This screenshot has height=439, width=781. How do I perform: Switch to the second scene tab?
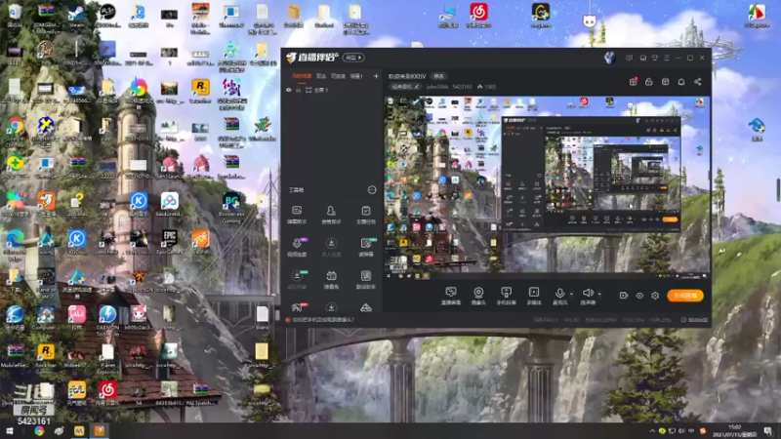pos(321,76)
